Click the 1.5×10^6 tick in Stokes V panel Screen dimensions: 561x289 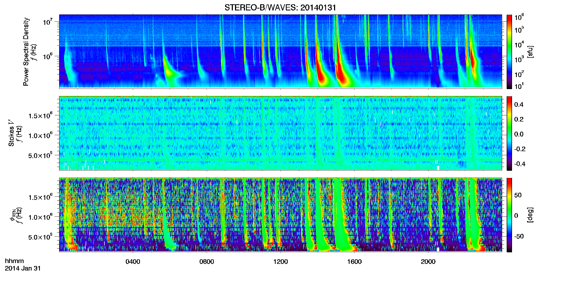40,116
